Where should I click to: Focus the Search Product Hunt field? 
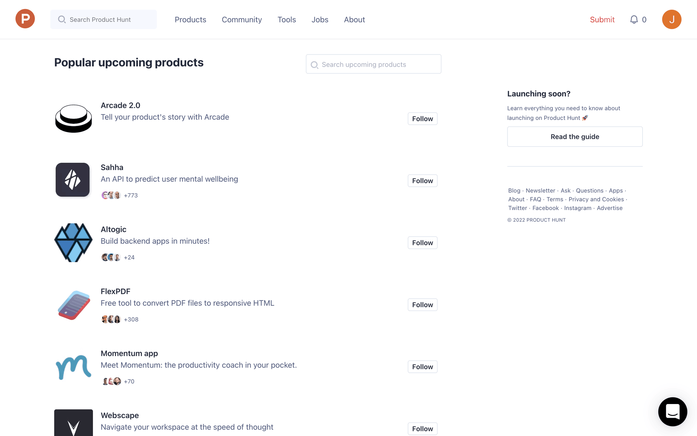(103, 19)
